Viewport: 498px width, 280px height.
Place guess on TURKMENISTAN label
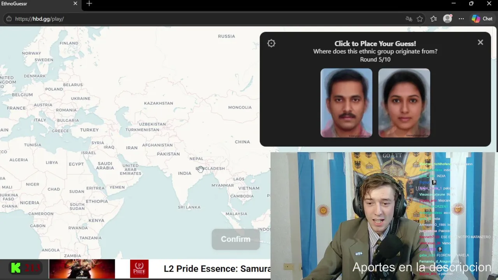pos(142,130)
